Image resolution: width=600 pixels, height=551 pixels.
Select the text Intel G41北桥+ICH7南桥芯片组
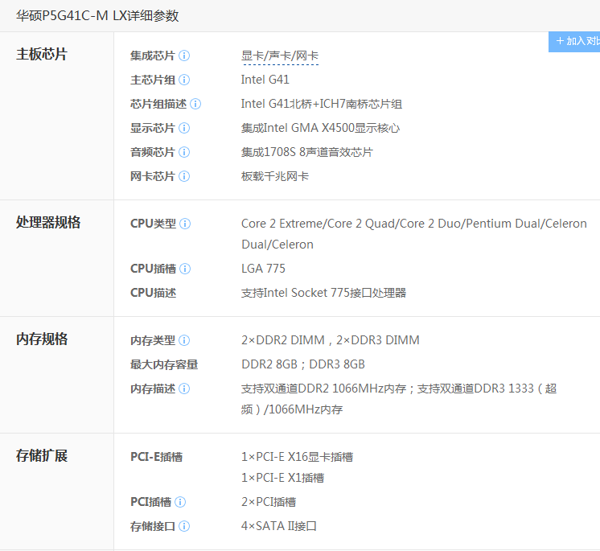322,104
